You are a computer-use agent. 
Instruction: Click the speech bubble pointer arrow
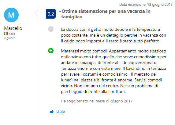36,13
